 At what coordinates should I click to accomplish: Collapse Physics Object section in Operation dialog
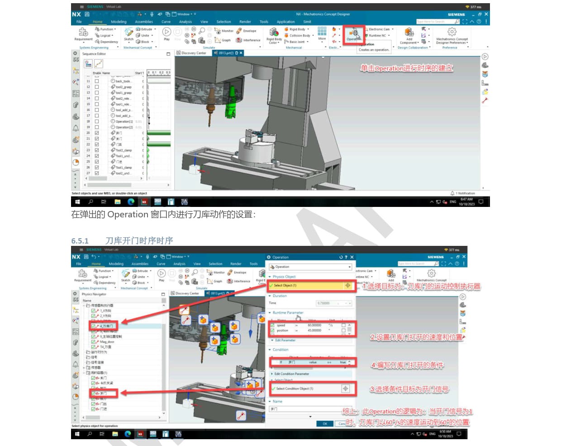click(270, 277)
